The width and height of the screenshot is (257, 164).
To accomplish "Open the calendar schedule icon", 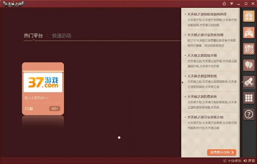I will tap(249, 49).
